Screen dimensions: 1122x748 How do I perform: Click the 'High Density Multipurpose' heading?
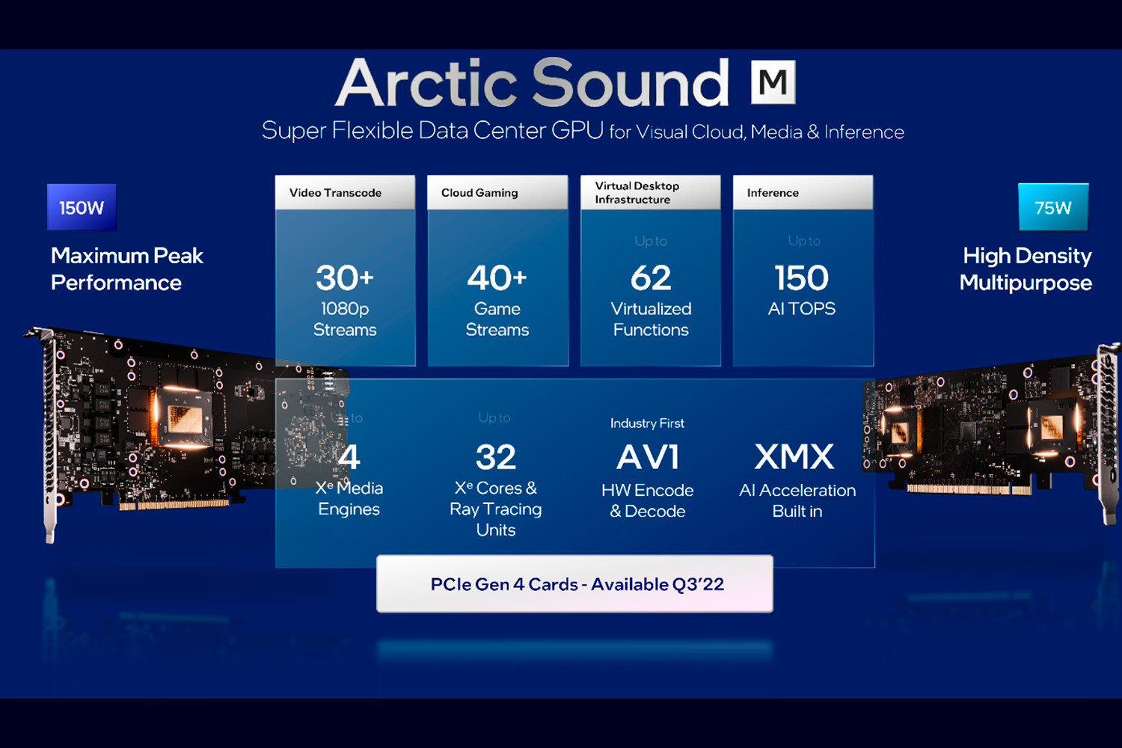1026,269
